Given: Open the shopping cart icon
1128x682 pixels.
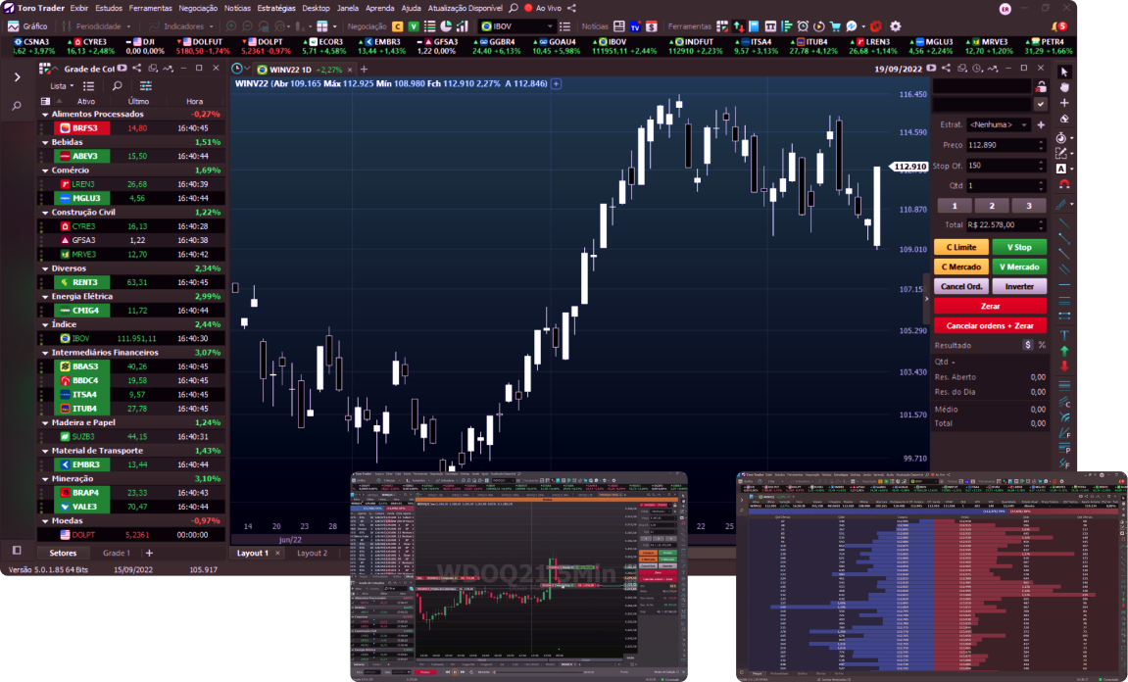Looking at the screenshot, I should tap(835, 25).
